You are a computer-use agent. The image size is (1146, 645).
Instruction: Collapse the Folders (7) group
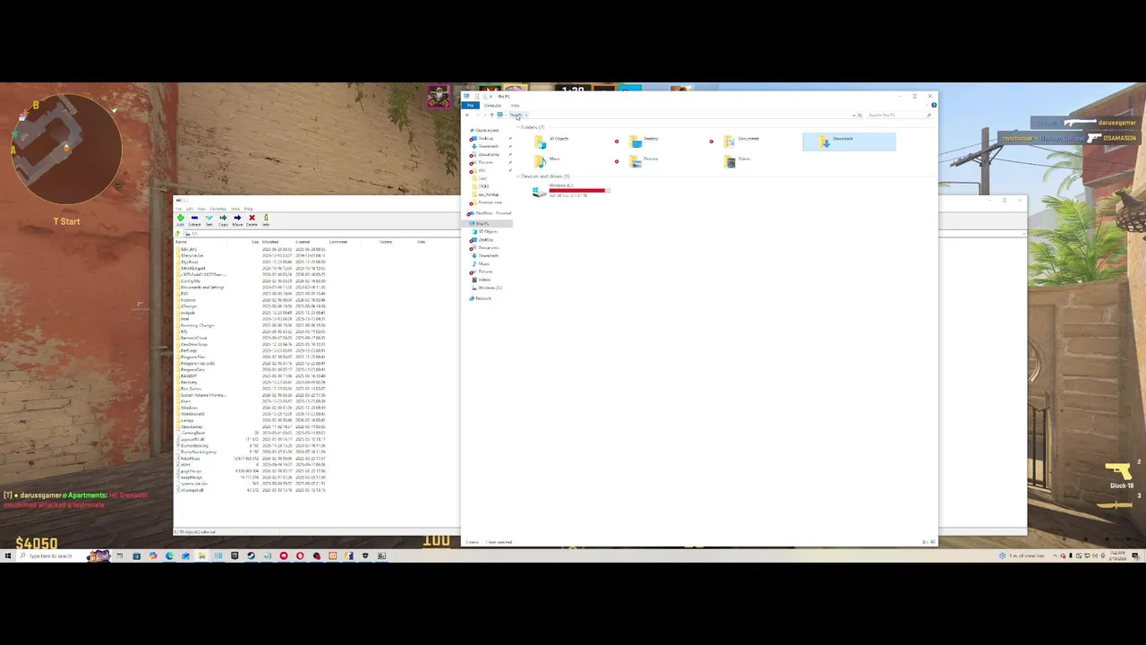tap(518, 127)
